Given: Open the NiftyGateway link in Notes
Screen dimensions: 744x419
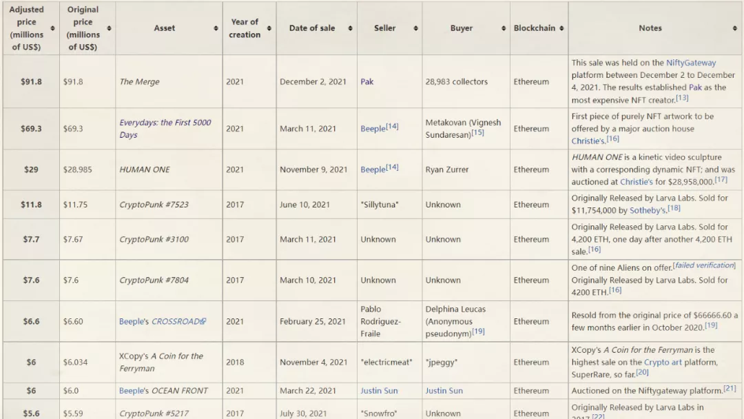Looking at the screenshot, I should click(x=691, y=63).
